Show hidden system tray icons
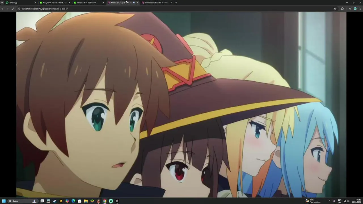The image size is (363, 204). [330, 201]
